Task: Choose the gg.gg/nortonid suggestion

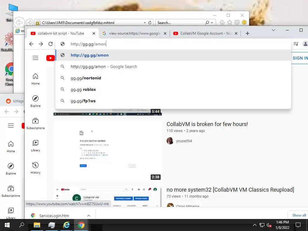Action: (173, 78)
